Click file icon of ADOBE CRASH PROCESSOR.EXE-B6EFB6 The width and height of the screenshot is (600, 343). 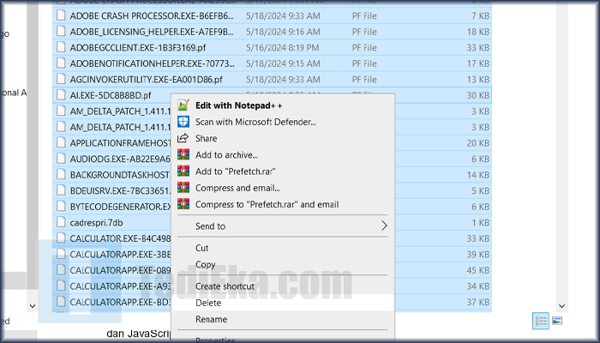click(x=61, y=15)
